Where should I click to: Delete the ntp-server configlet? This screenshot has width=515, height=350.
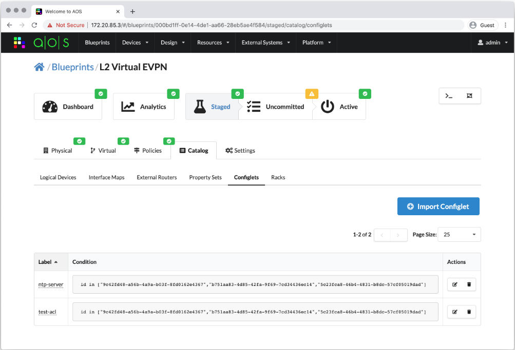point(469,284)
